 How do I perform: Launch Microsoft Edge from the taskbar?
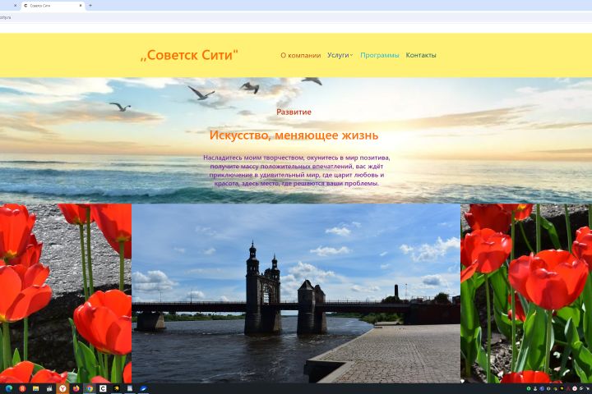pos(9,388)
